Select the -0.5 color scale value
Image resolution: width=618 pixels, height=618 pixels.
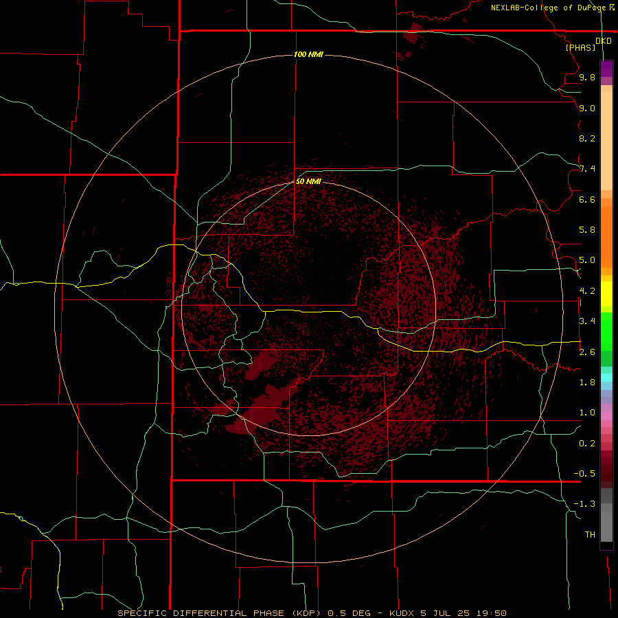click(584, 474)
